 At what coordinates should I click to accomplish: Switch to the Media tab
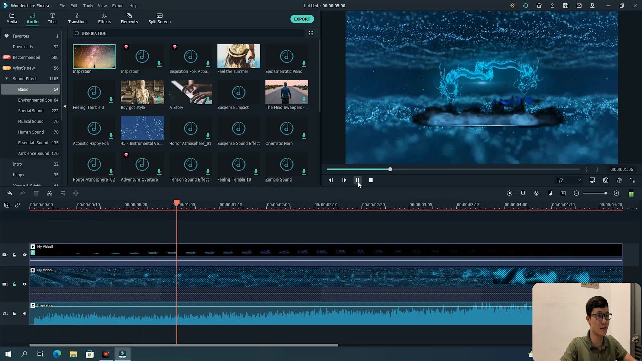click(x=11, y=19)
